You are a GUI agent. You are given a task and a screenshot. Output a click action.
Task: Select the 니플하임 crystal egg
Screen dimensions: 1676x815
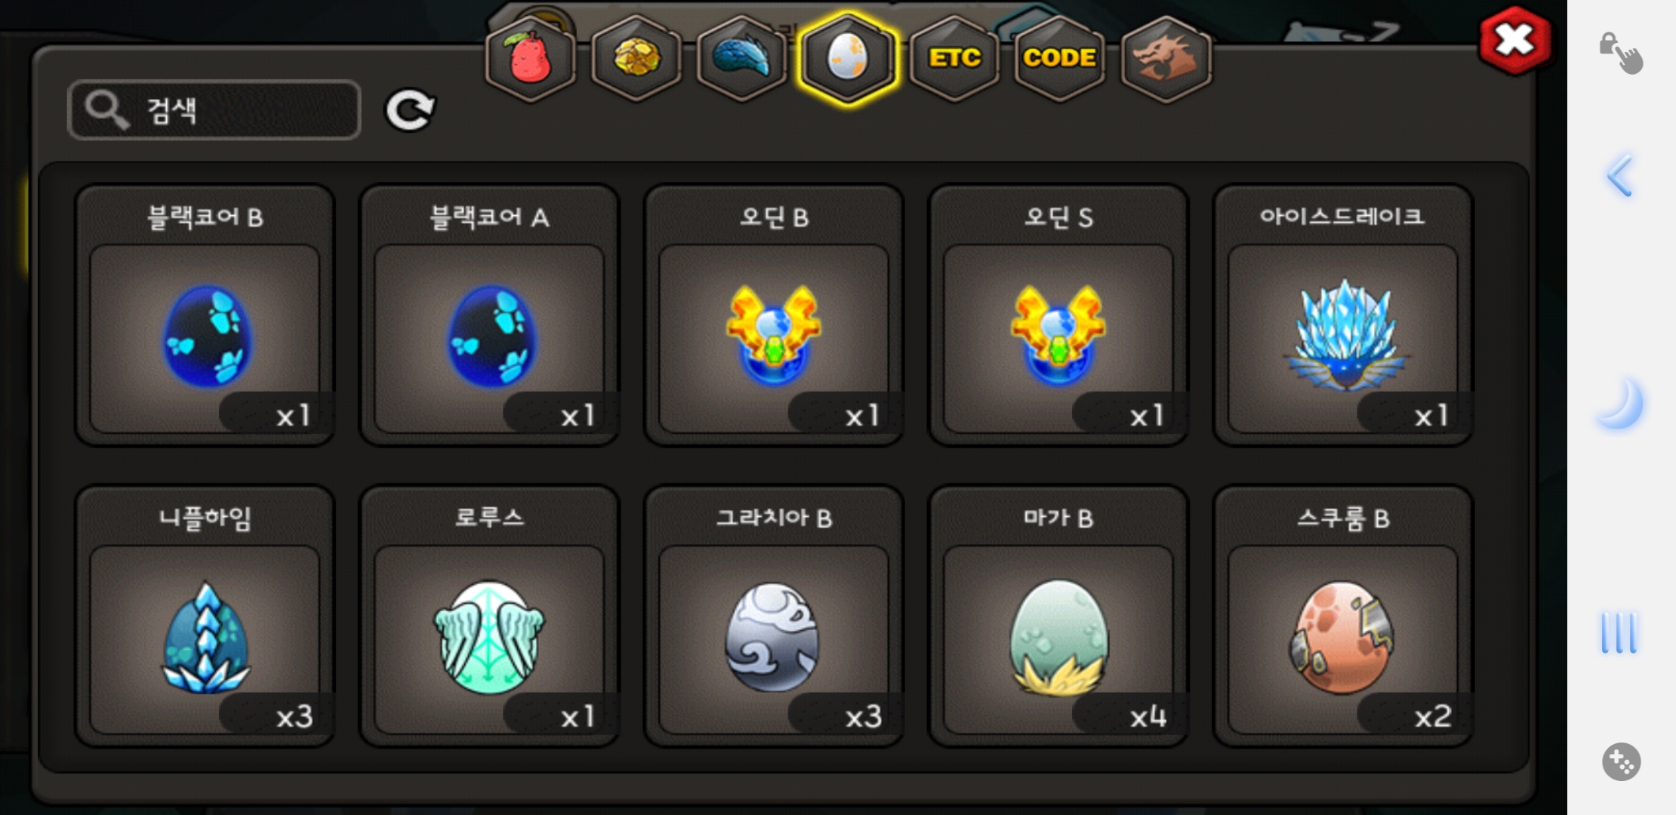(205, 616)
